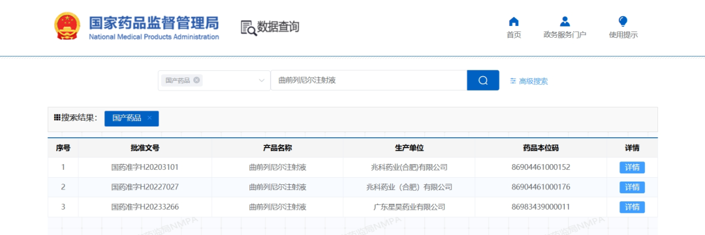
Task: Close the 国产药品 result filter tab
Action: tap(149, 118)
